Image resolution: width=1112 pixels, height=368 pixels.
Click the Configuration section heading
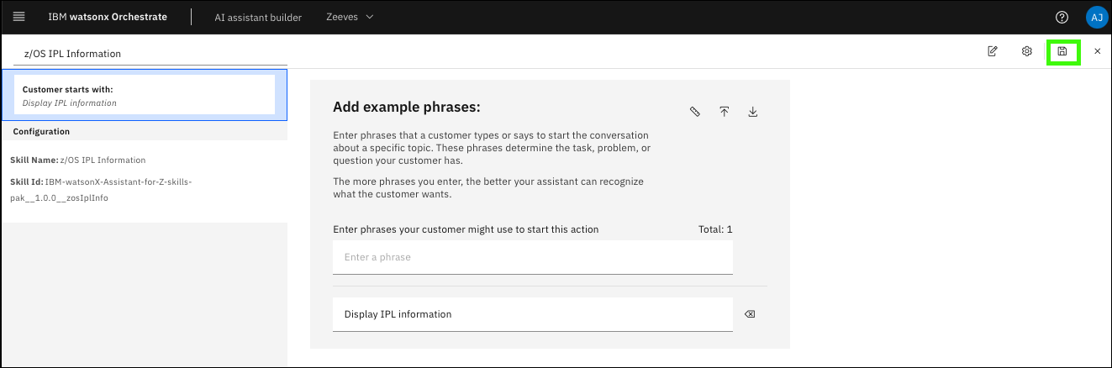[41, 132]
